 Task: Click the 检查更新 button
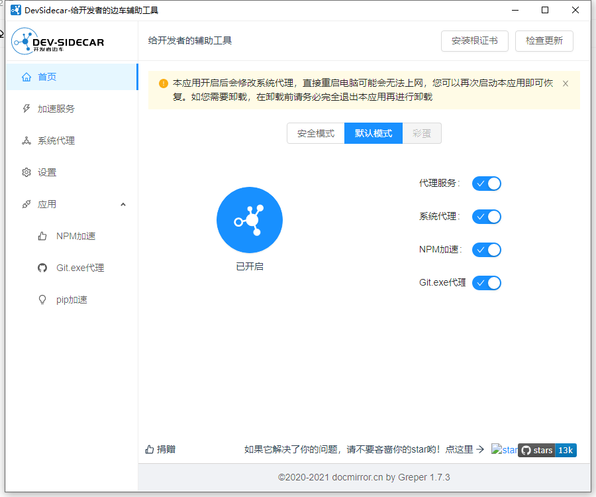[543, 40]
